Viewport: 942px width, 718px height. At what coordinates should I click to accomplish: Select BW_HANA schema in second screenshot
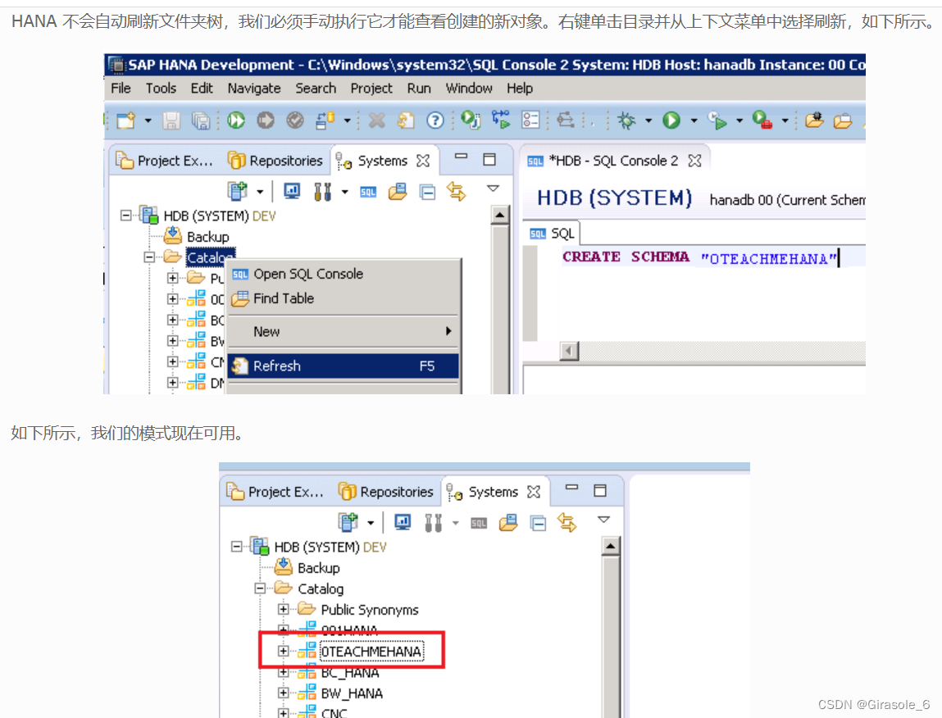point(352,693)
